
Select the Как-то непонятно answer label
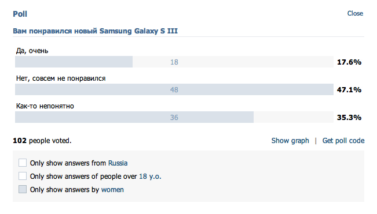pyautogui.click(x=45, y=106)
